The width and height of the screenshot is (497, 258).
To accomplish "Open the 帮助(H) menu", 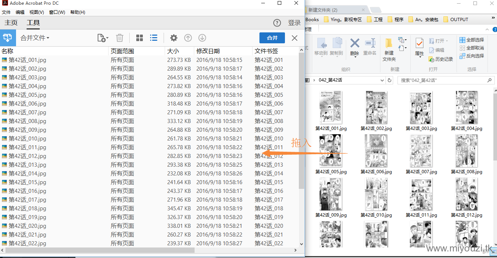I will point(78,12).
